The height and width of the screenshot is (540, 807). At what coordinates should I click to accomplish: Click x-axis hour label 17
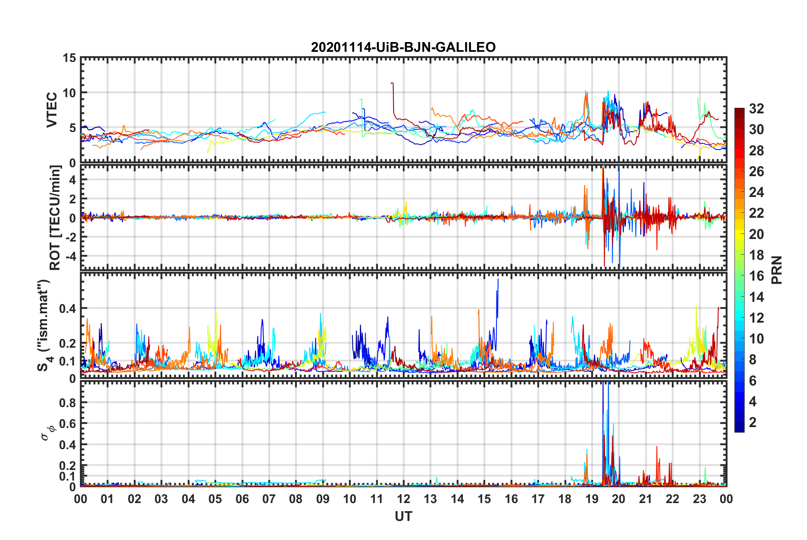coord(538,499)
